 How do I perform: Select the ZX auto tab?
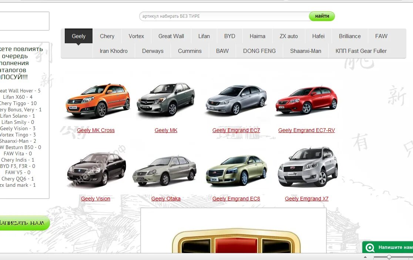289,36
